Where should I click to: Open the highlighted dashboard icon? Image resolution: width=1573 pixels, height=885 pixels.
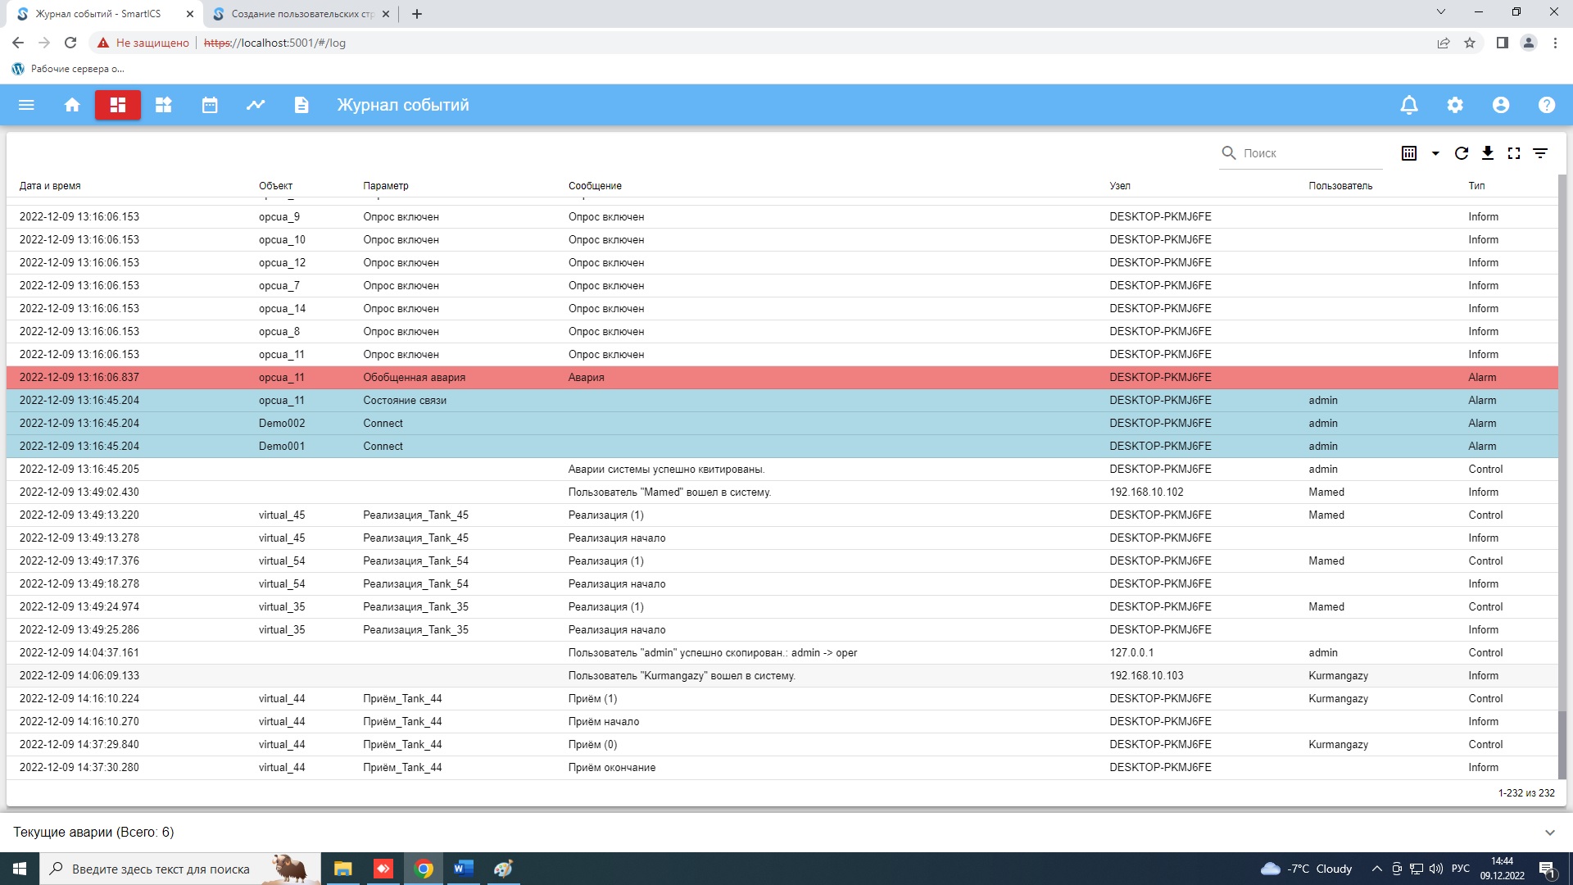[118, 105]
